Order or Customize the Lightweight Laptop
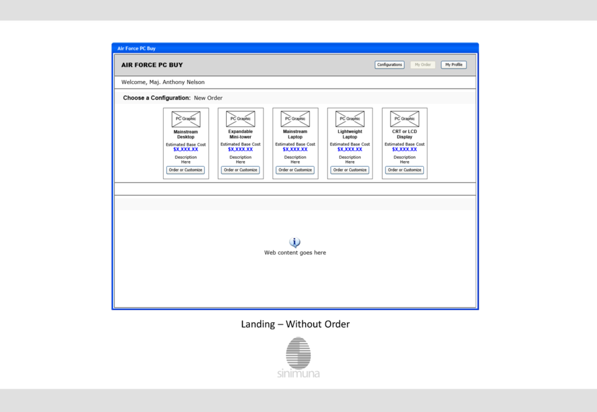This screenshot has height=412, width=597. point(350,170)
